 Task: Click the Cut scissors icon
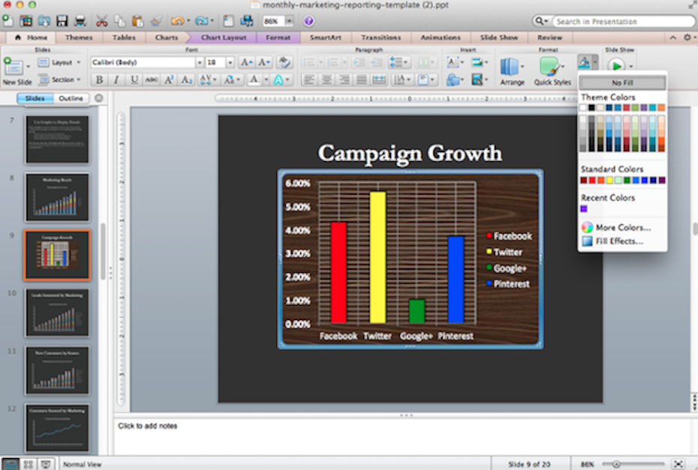[x=102, y=21]
